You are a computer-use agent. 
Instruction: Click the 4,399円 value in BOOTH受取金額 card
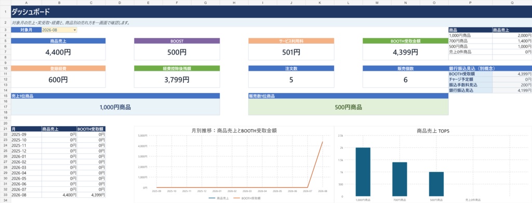coord(405,52)
